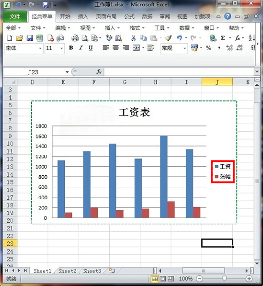Image resolution: width=263 pixels, height=286 pixels.
Task: Click the Format Painter brush icon
Action: (168, 38)
